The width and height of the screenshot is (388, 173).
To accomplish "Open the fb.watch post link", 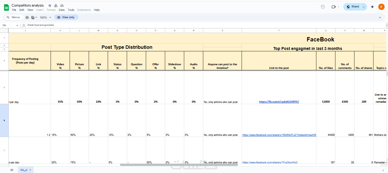I will [279, 102].
